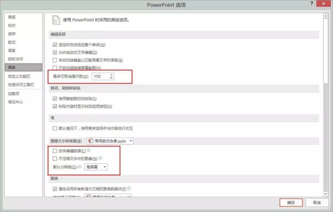
Task: Click info icon next to 默认分辨率
Action: pos(80,167)
